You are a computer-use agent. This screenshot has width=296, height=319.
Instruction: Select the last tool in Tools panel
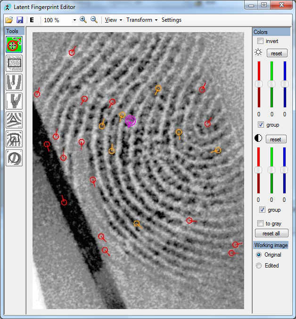(x=14, y=158)
